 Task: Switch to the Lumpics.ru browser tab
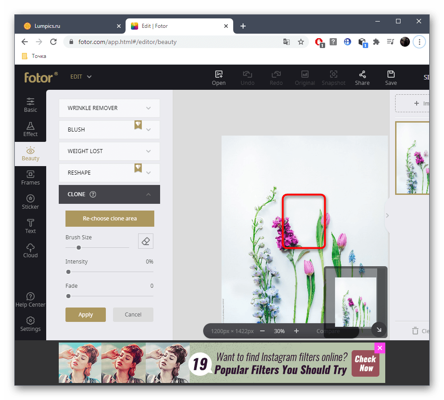click(x=67, y=26)
